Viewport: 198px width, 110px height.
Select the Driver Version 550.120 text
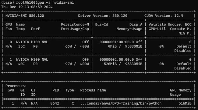click(x=103, y=16)
